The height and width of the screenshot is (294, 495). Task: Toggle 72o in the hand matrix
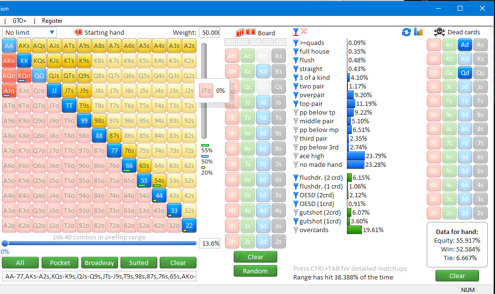(x=114, y=225)
